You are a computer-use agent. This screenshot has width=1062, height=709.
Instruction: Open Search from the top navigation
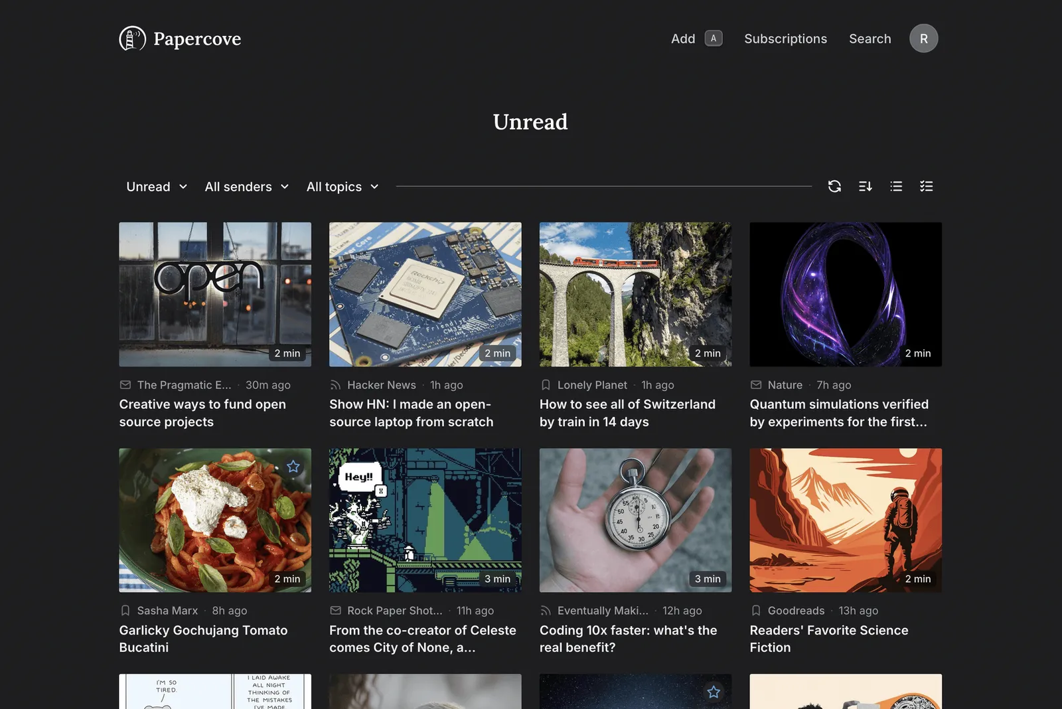(870, 39)
